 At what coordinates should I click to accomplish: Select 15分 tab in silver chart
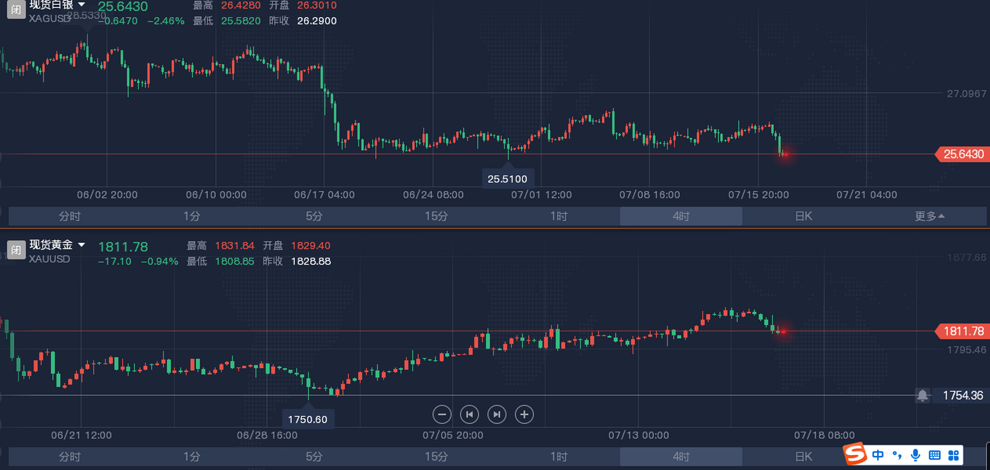(436, 216)
